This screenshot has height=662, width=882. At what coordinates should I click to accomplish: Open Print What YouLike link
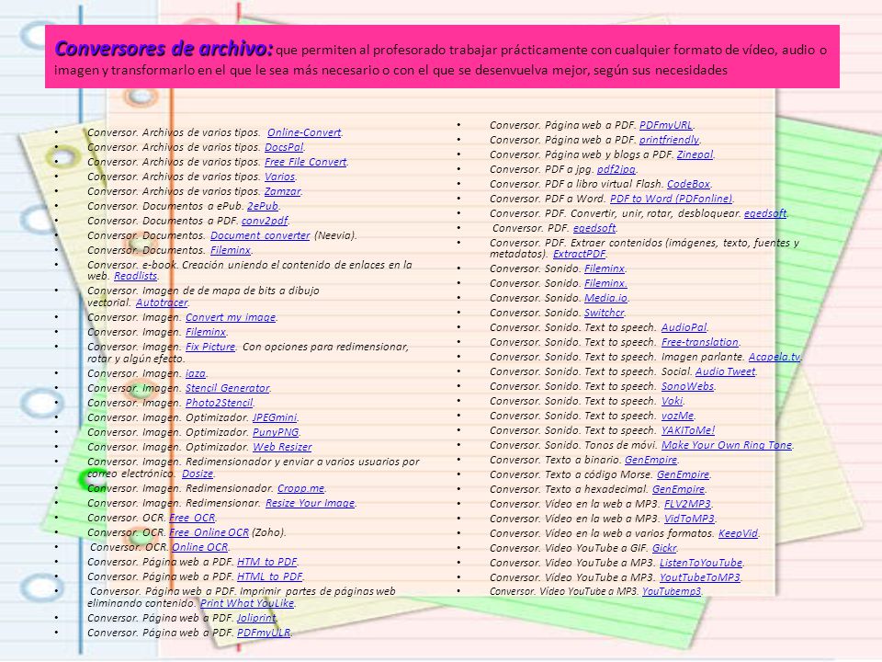click(x=247, y=603)
